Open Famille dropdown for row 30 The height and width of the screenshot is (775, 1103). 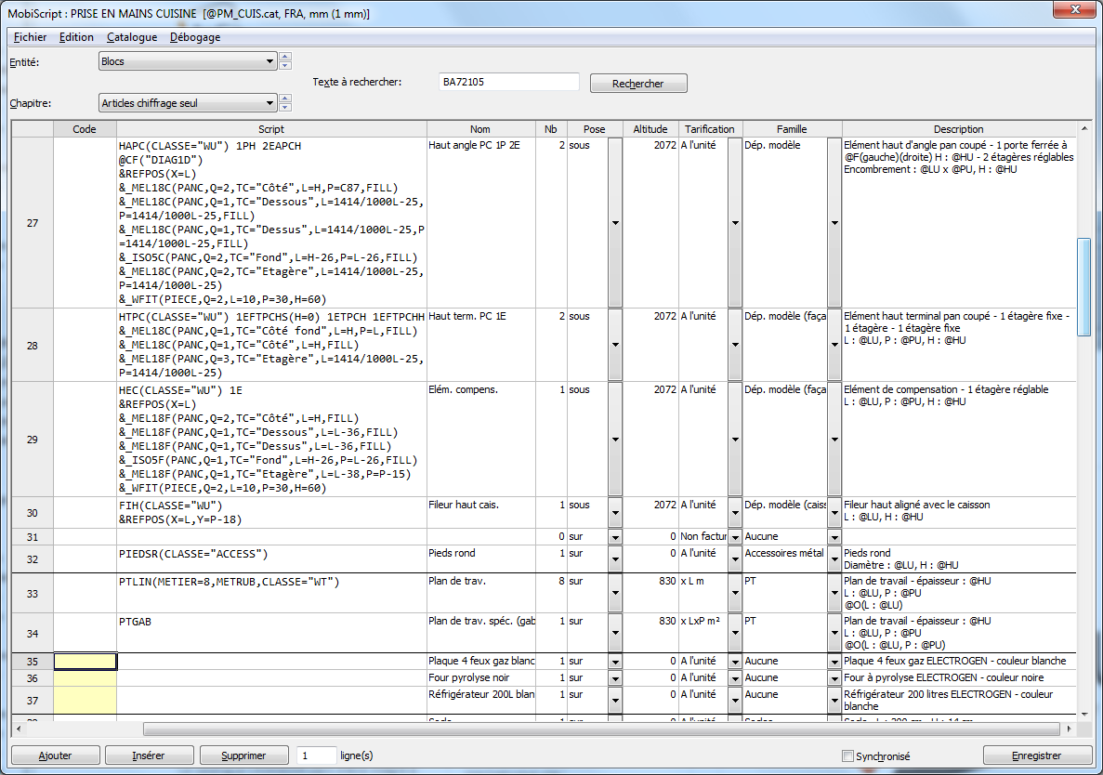pos(834,513)
